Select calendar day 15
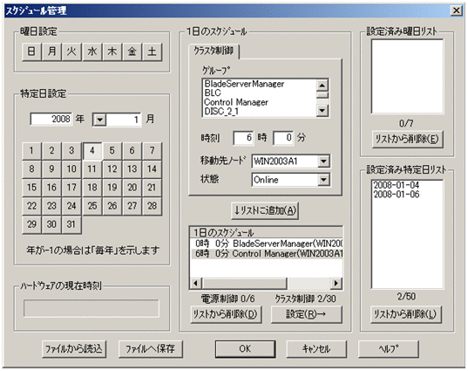This screenshot has width=468, height=371. click(x=31, y=188)
